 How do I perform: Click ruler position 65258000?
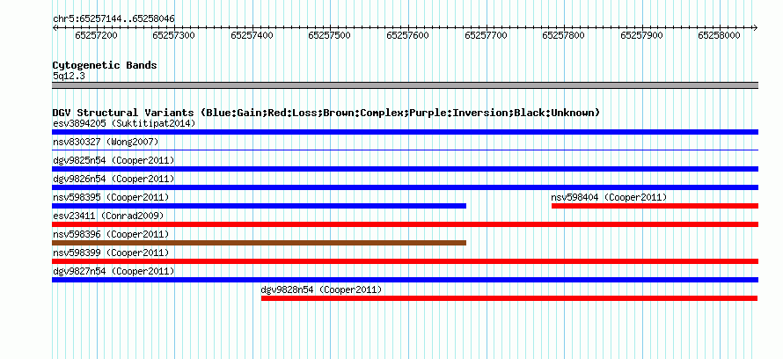point(720,35)
